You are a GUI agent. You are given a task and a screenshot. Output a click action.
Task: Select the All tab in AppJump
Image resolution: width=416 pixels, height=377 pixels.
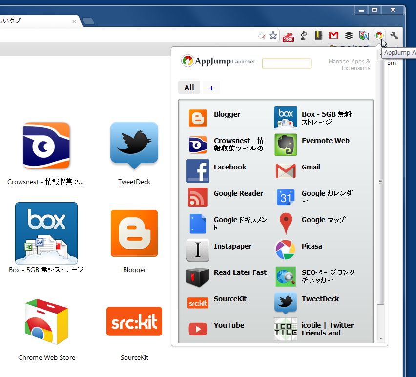coord(189,87)
